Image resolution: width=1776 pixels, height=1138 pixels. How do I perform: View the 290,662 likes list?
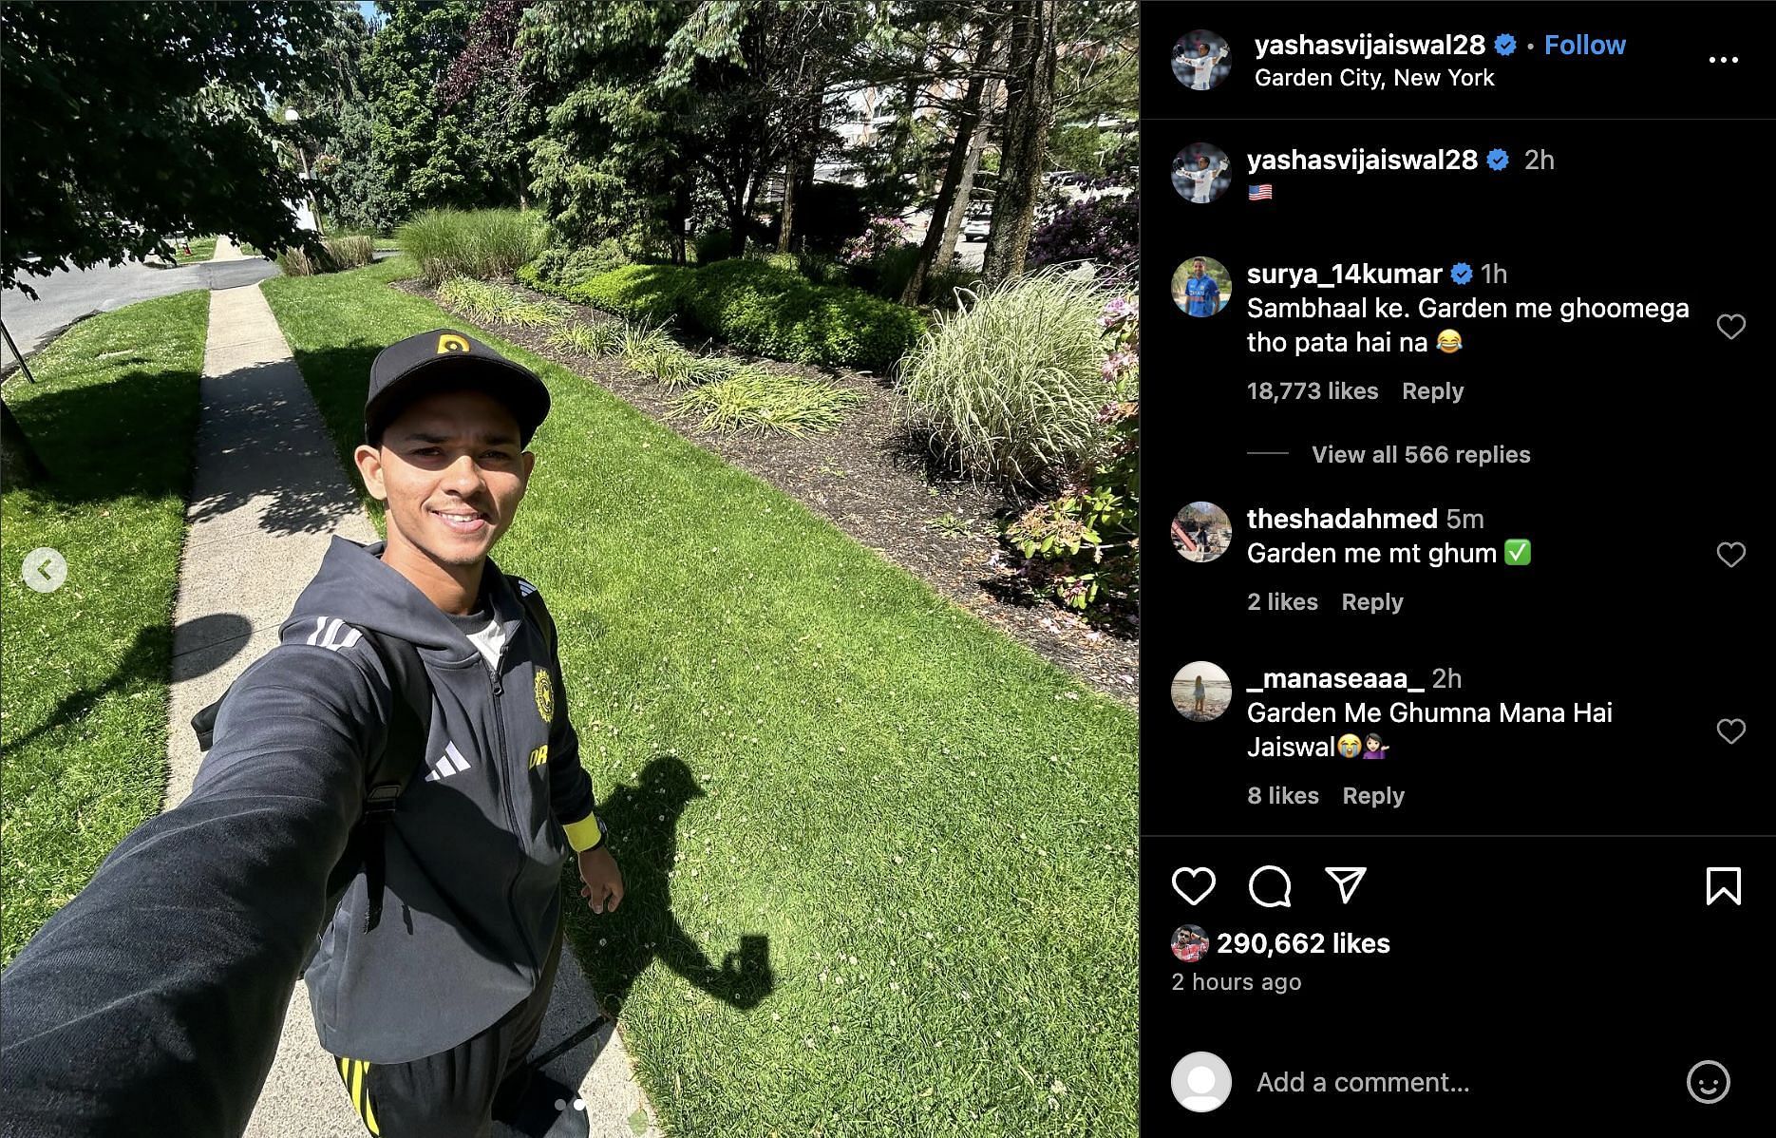coord(1303,943)
